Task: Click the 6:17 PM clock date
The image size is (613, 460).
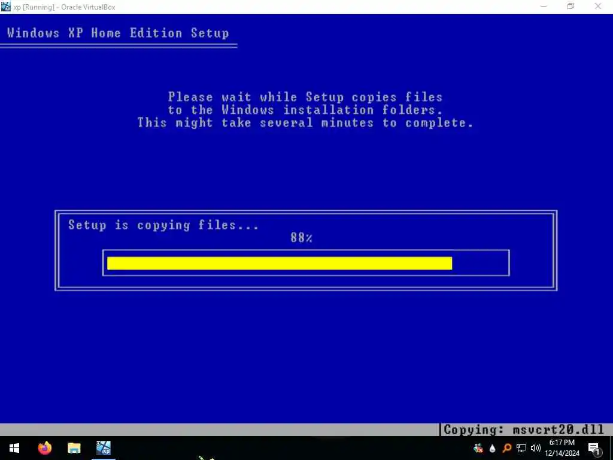Action: [562, 448]
